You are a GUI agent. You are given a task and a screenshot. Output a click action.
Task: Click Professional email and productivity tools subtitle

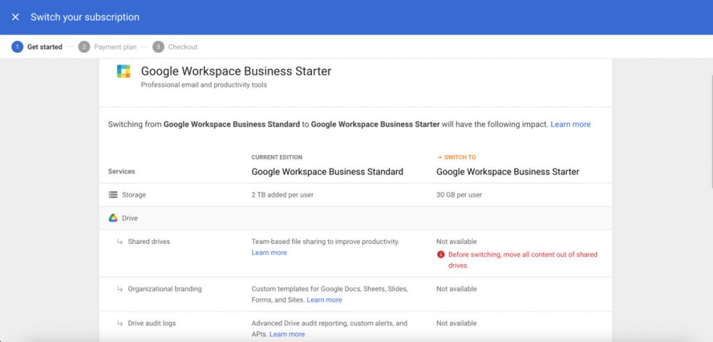tap(204, 85)
